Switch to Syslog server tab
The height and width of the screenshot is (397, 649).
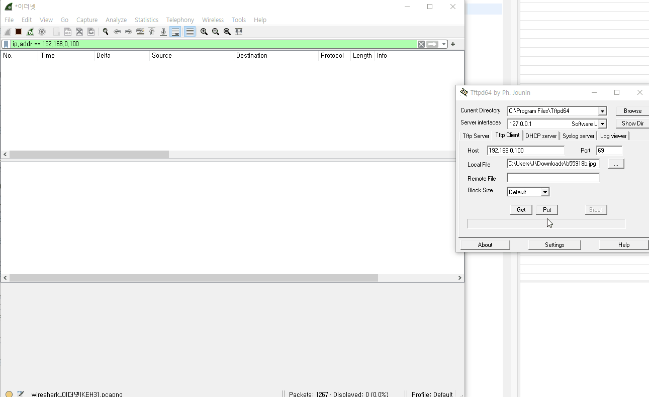pos(578,136)
